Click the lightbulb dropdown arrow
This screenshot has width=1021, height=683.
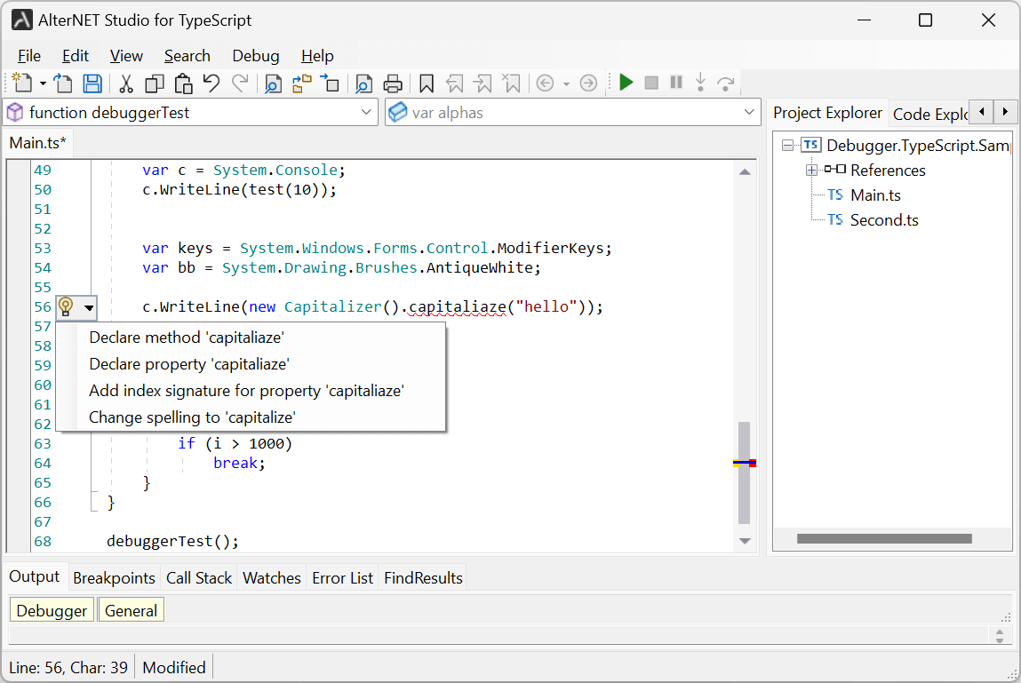click(x=89, y=307)
